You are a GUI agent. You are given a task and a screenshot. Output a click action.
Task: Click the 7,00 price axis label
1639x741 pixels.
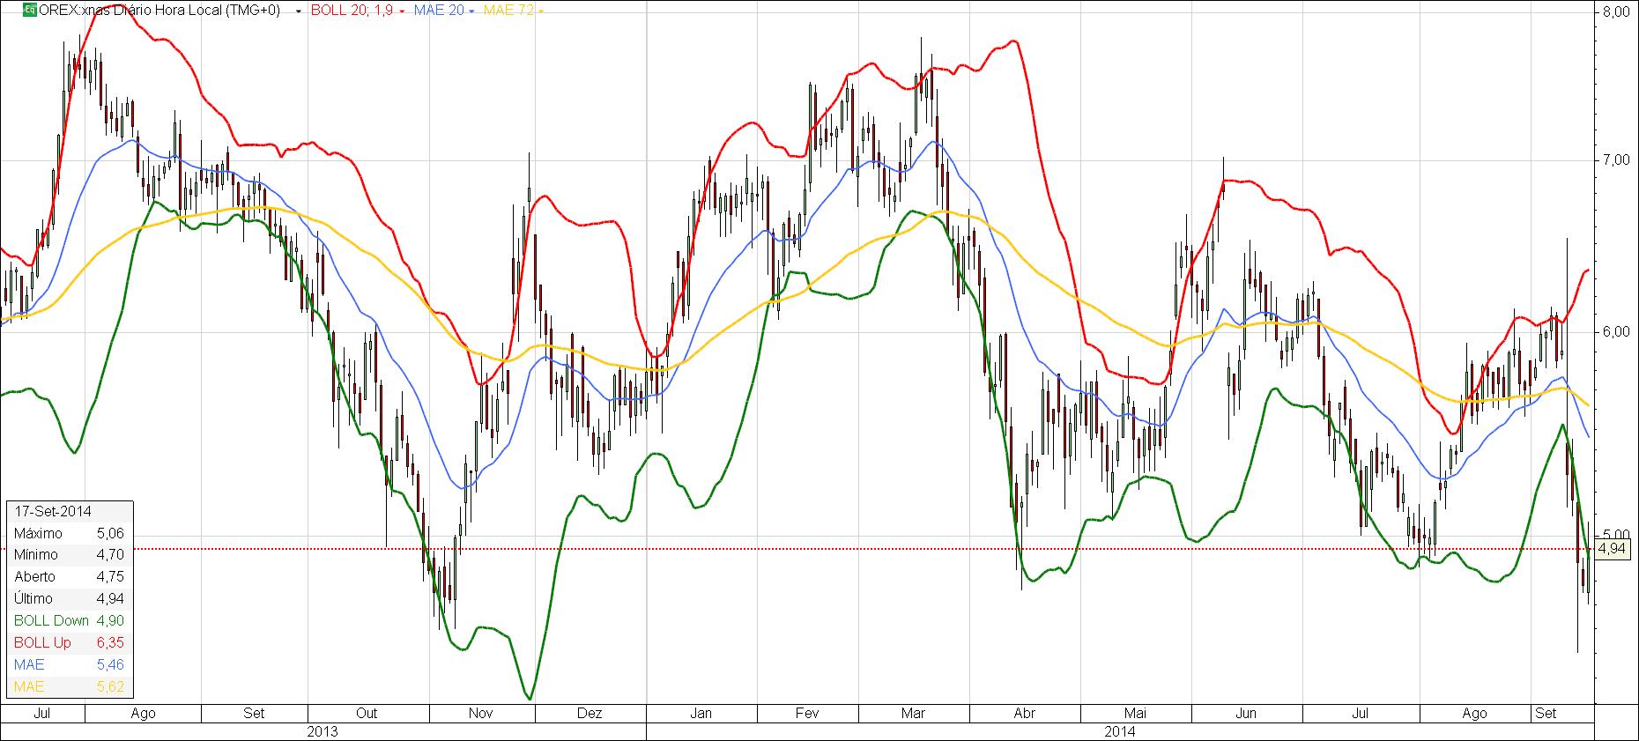coord(1617,159)
